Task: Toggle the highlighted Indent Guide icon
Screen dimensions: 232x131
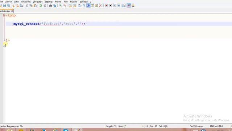Action: click(88, 6)
